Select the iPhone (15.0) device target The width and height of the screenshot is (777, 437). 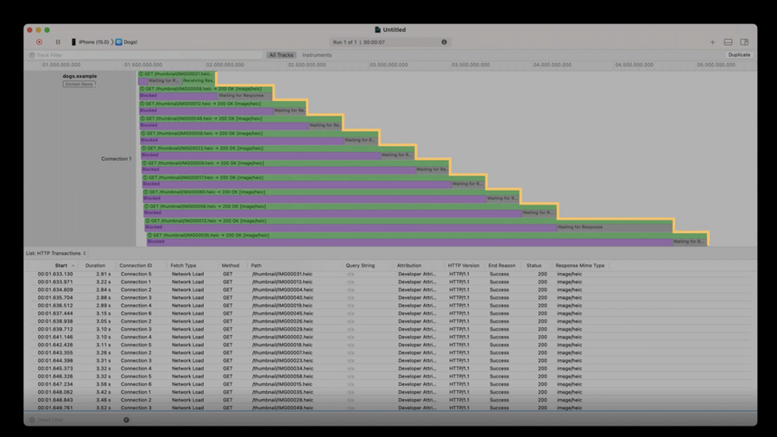click(90, 42)
